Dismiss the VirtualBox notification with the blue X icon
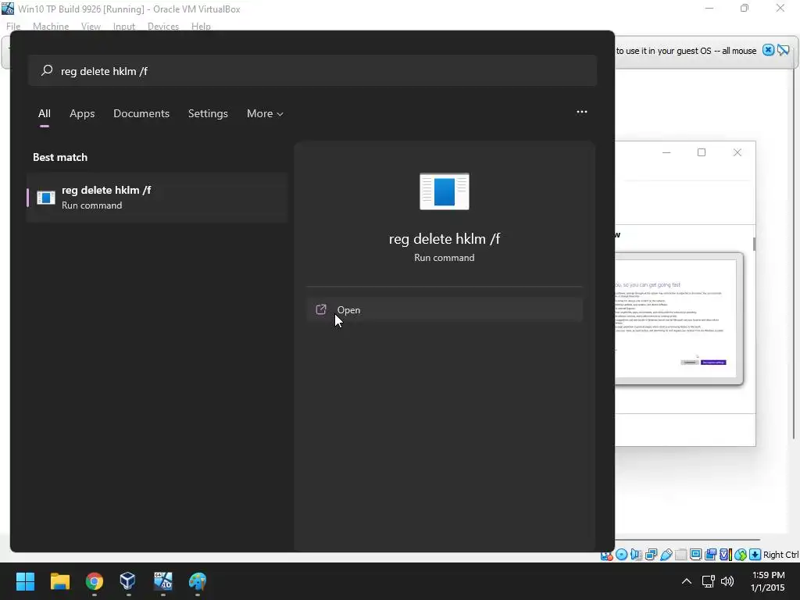Viewport: 800px width, 600px height. point(768,50)
